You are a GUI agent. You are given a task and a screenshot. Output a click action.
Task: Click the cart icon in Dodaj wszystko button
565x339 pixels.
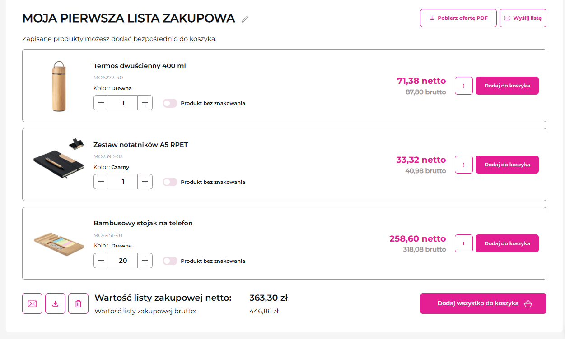(528, 303)
